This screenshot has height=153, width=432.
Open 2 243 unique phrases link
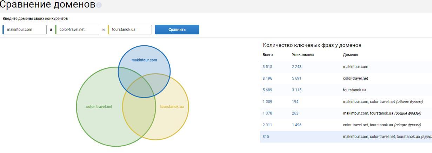(297, 67)
